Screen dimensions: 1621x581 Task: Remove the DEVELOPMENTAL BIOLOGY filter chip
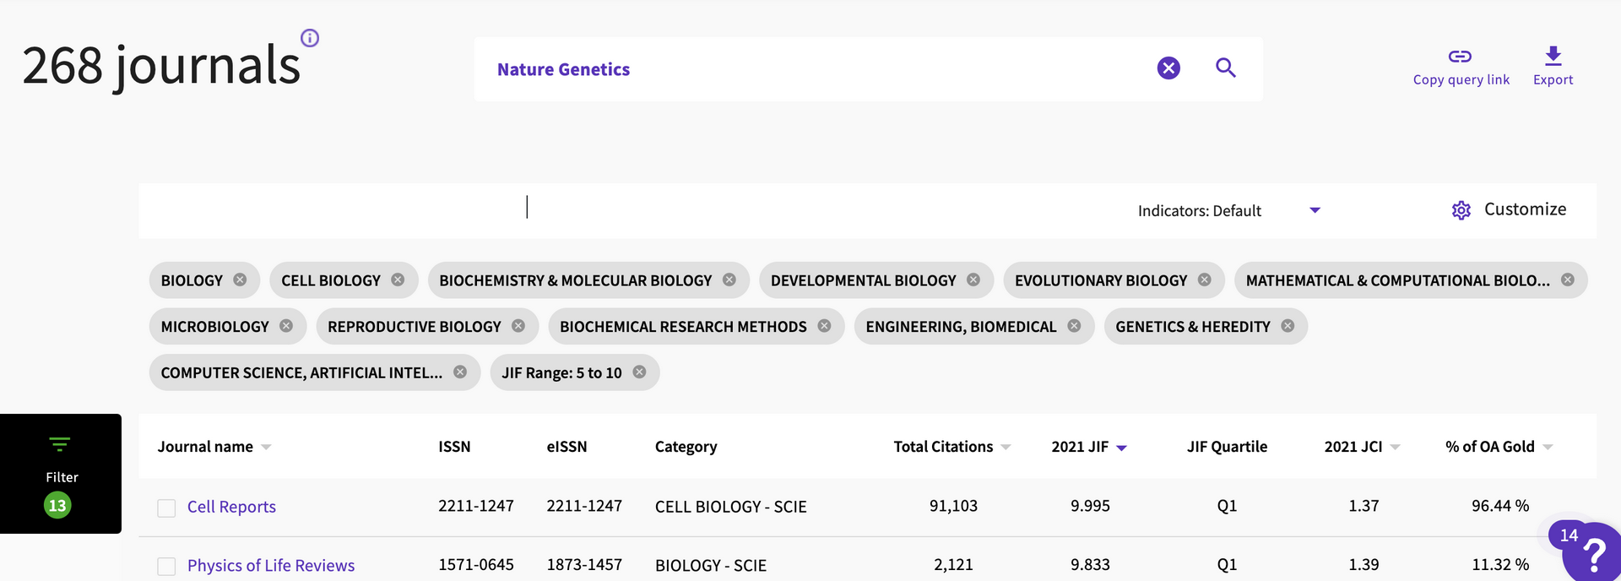coord(973,280)
